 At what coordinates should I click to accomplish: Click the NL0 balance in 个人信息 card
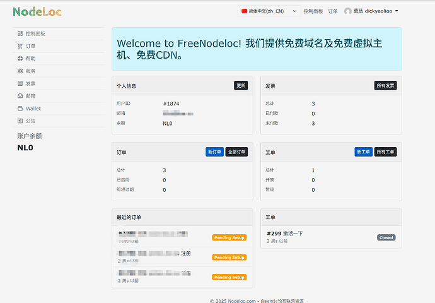click(x=168, y=124)
